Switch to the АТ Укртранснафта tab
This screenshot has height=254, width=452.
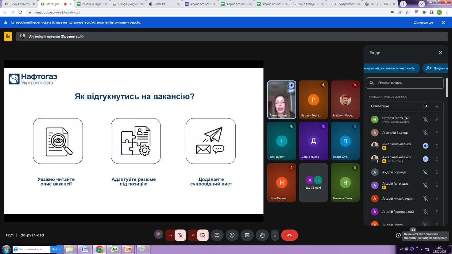(x=344, y=4)
